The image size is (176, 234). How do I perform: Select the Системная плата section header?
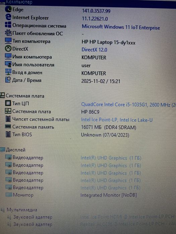[25, 96]
